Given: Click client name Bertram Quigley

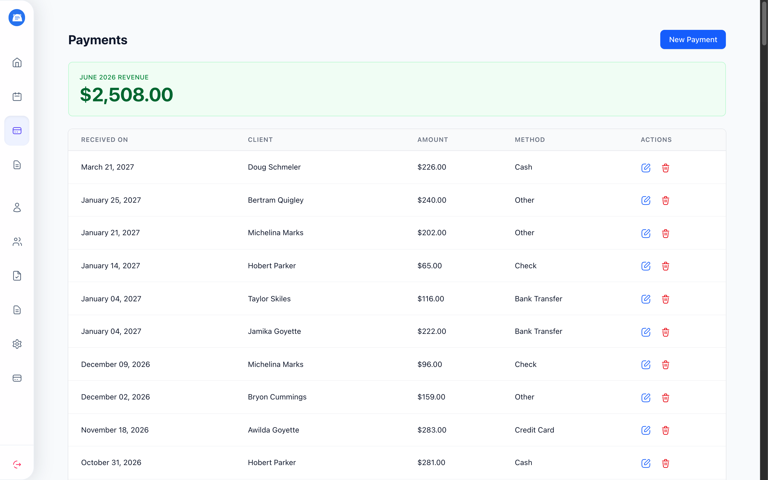Looking at the screenshot, I should point(275,200).
